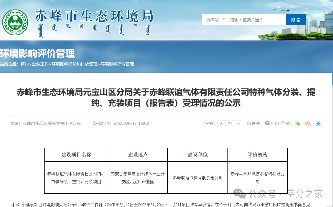The image size is (333, 207).
Task: Click the cell 赤峰科林环境技术咨询有限公司
Action: 257,178
